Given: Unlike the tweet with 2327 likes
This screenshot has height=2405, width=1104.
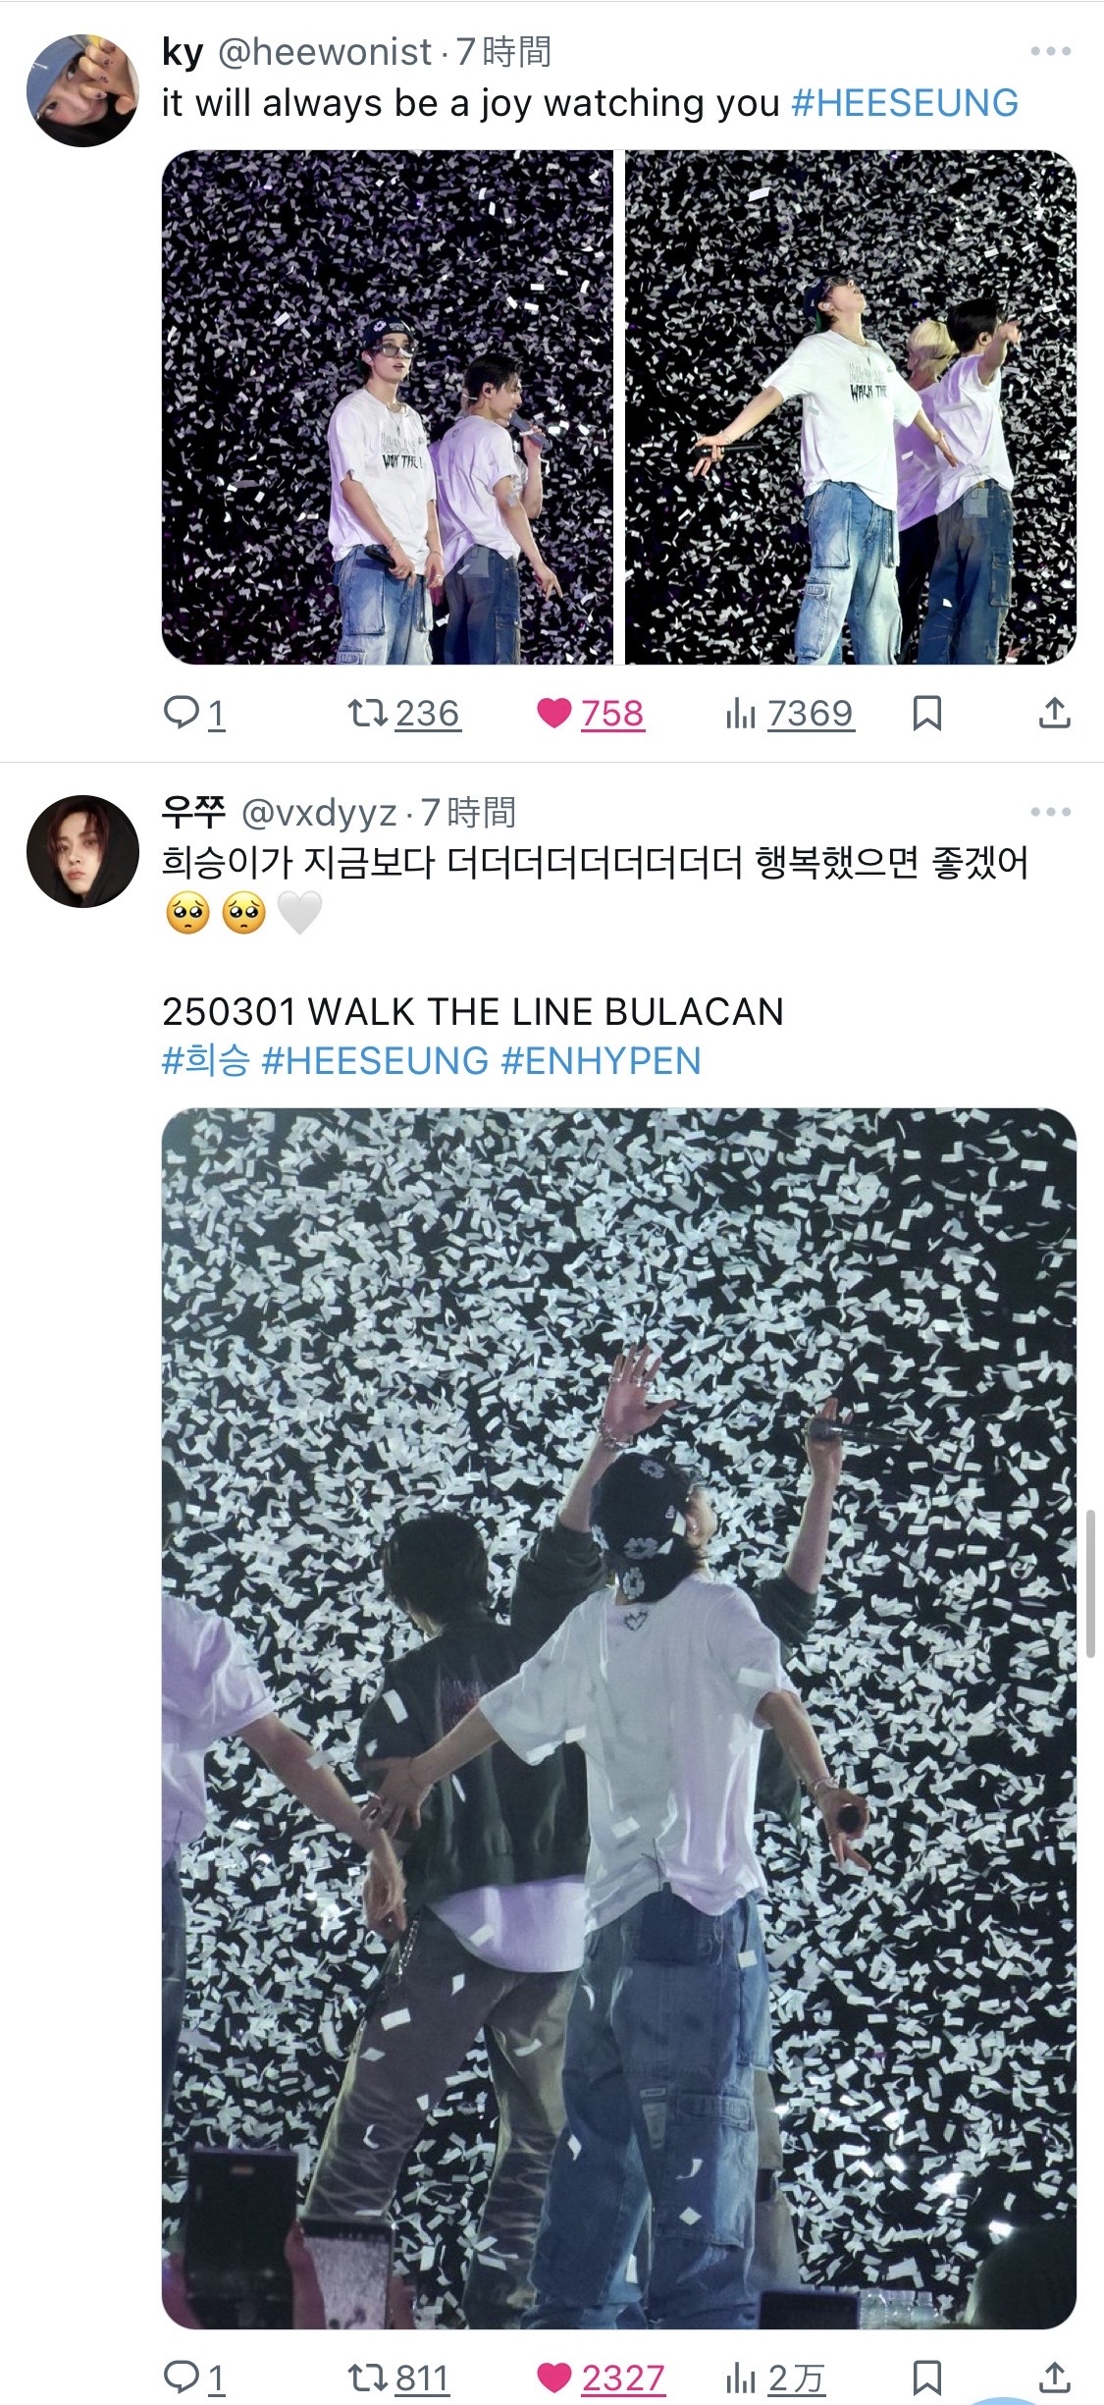Looking at the screenshot, I should tap(601, 2378).
